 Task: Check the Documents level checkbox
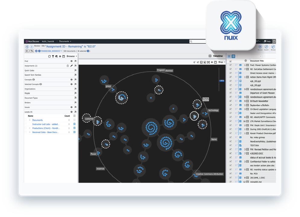25,120
